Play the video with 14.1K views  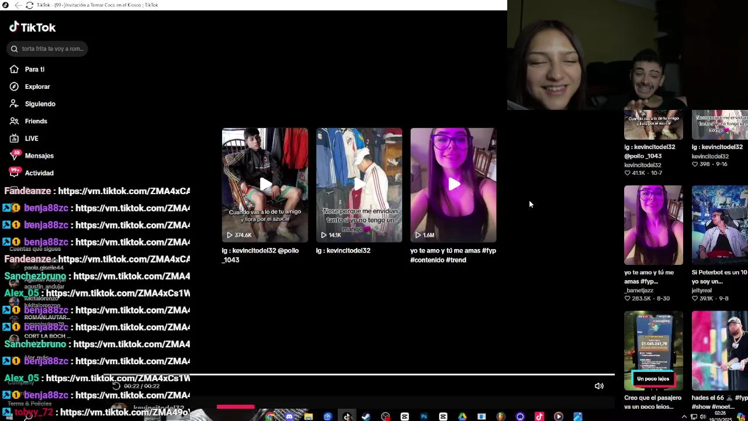tap(359, 185)
